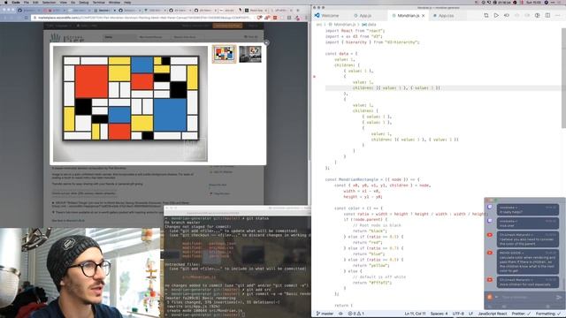Open the Apple menu
566x318 pixels.
pyautogui.click(x=6, y=2)
